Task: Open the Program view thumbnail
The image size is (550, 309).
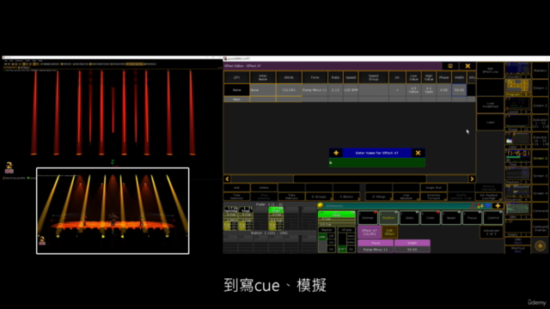Action: tap(517, 88)
